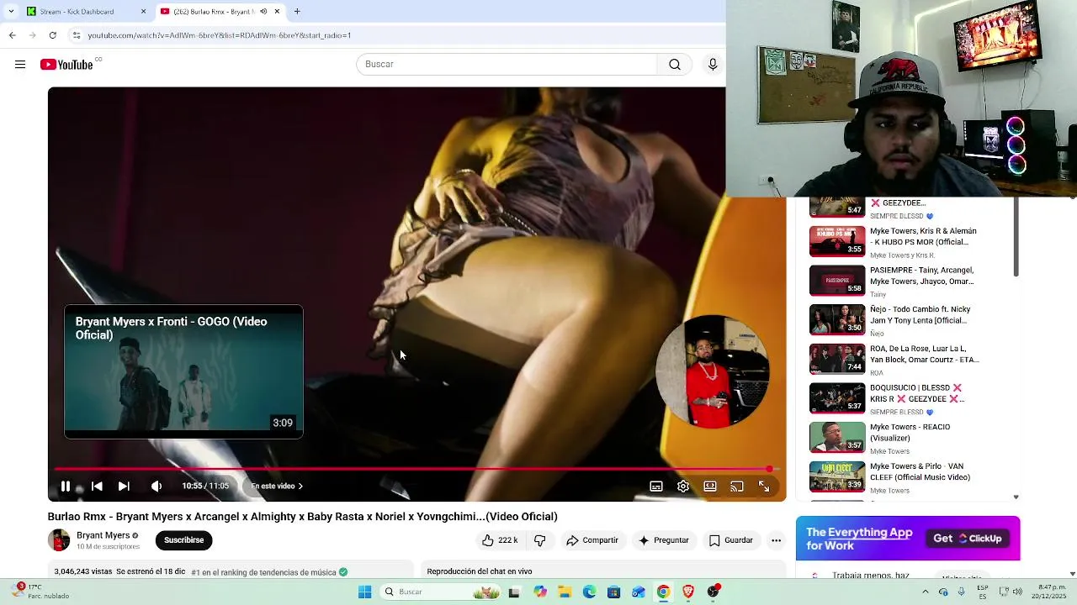Screen dimensions: 1077x605
Task: Click taskbar Buscar search box
Action: [440, 592]
